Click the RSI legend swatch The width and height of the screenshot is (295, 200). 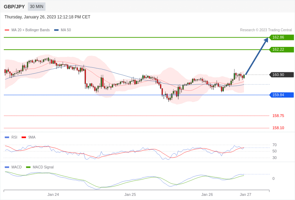point(7,137)
